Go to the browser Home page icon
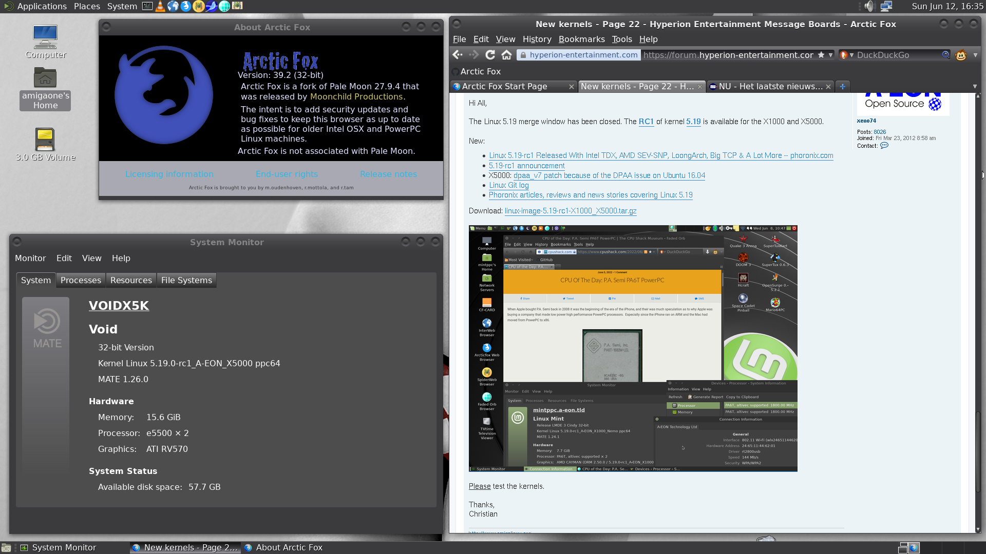Image resolution: width=986 pixels, height=554 pixels. coord(506,55)
